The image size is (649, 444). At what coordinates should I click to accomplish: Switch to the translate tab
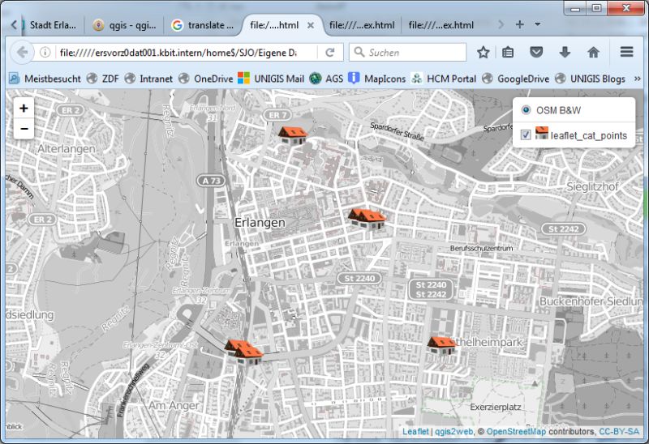pyautogui.click(x=204, y=25)
